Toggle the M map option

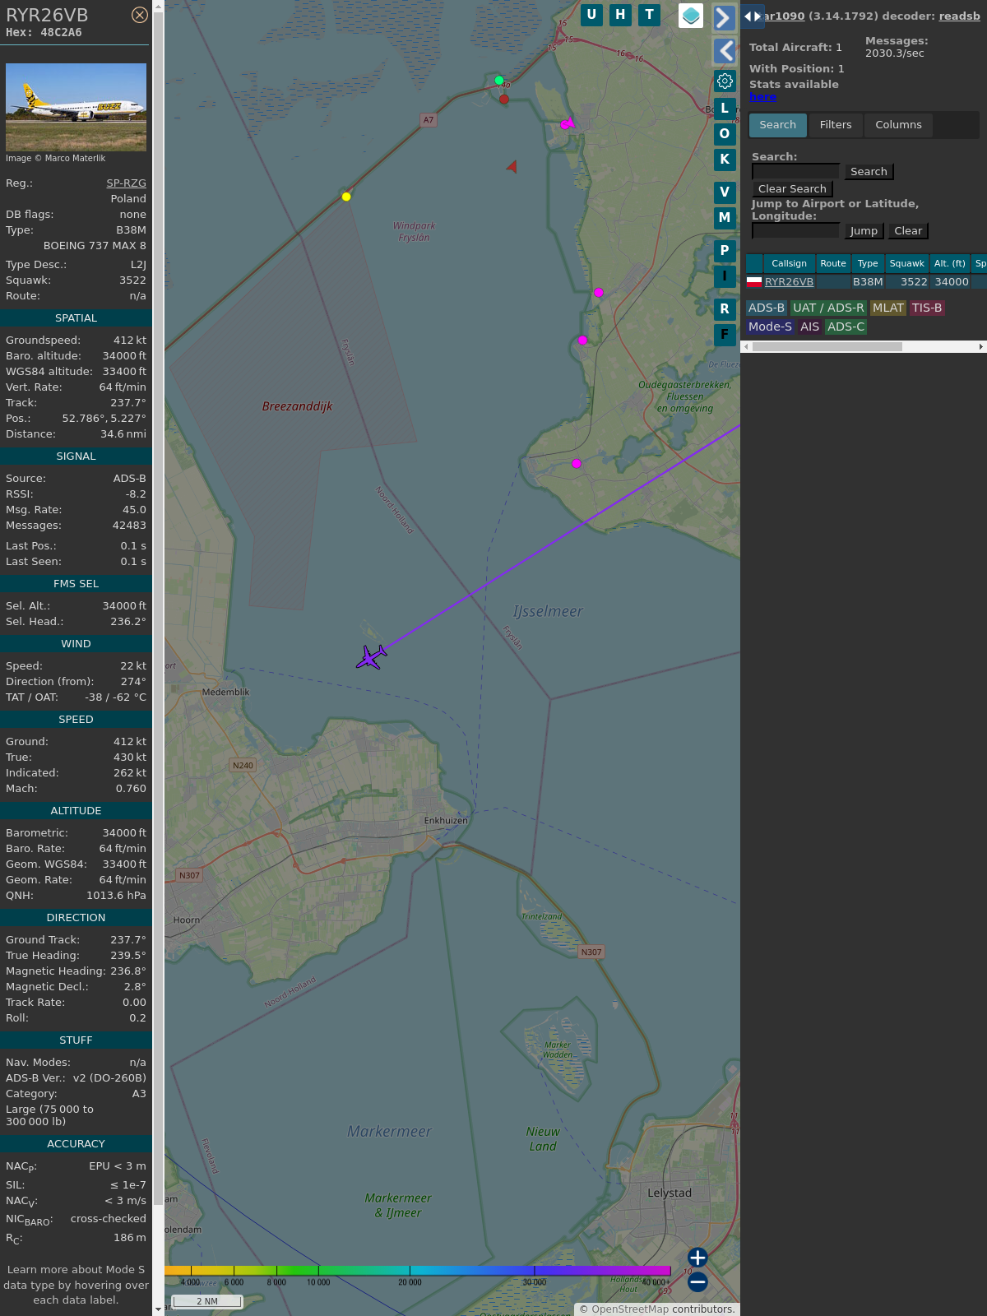click(x=725, y=218)
